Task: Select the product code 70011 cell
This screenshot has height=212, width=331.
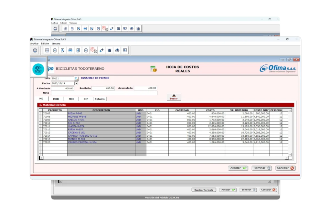Action: tap(55, 126)
